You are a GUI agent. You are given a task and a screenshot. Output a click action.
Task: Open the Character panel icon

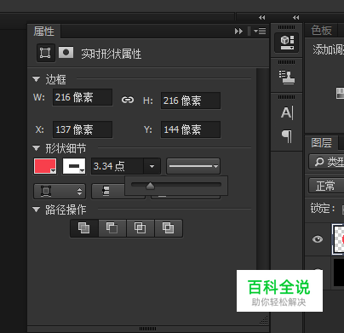tap(287, 113)
